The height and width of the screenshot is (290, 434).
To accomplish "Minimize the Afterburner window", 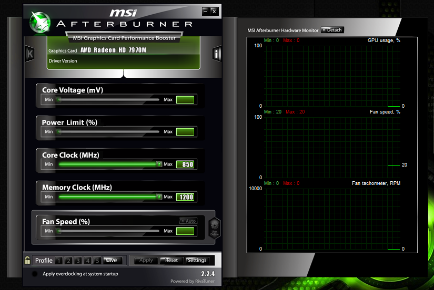I will point(205,11).
